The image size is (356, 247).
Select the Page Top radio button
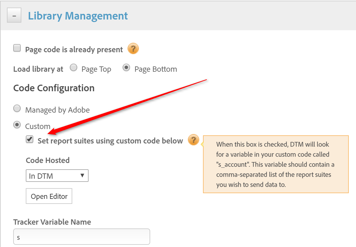click(x=74, y=68)
